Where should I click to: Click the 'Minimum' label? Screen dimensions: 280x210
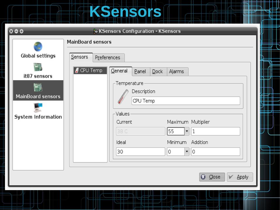(x=177, y=142)
